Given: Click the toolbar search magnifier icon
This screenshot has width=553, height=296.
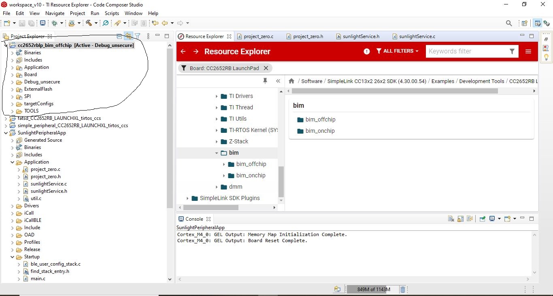Looking at the screenshot, I should click(509, 23).
